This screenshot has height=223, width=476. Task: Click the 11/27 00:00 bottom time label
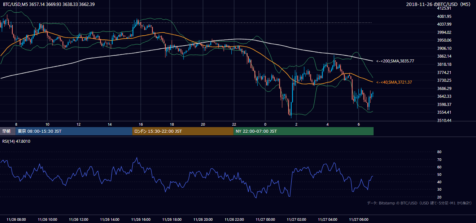[x=265, y=220]
